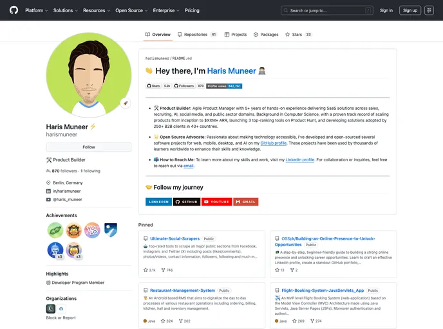This screenshot has height=329, width=443.
Task: Open the Pair Extraordinaire peas achievement badge
Action: tap(55, 230)
